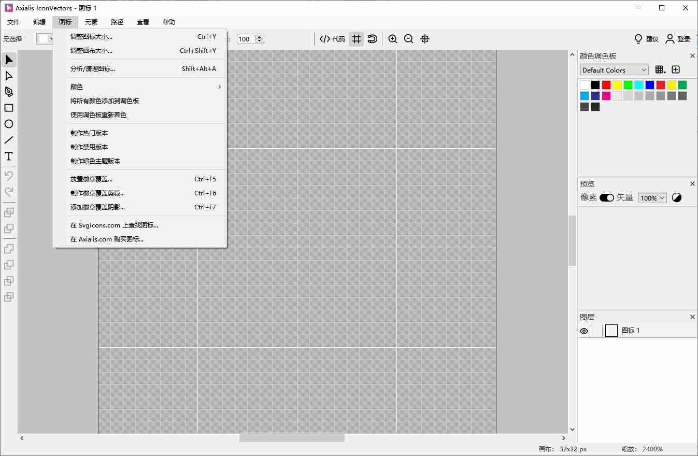Select the Rectangle tool
Image resolution: width=698 pixels, height=456 pixels.
coord(8,108)
